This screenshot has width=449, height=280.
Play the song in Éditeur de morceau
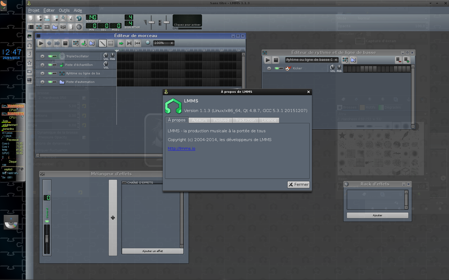pos(41,43)
